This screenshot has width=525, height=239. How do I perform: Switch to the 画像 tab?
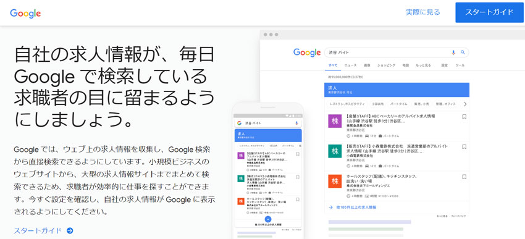point(367,65)
